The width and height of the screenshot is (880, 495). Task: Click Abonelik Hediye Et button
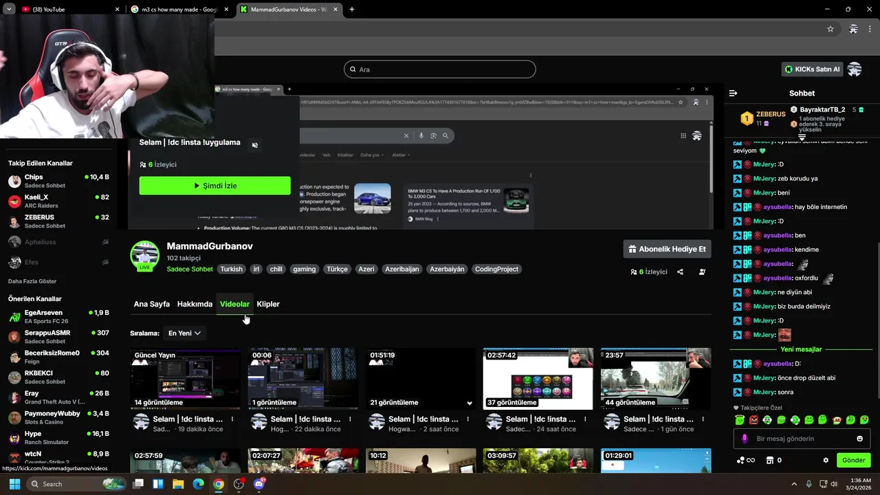(667, 249)
